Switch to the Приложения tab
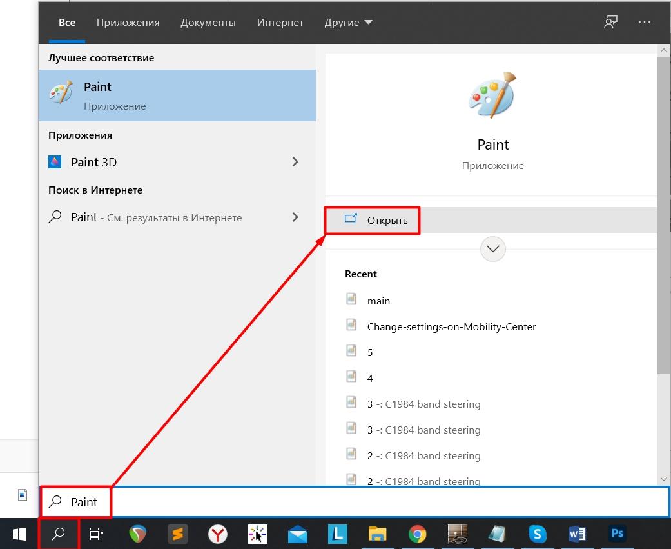This screenshot has width=671, height=549. pyautogui.click(x=128, y=23)
